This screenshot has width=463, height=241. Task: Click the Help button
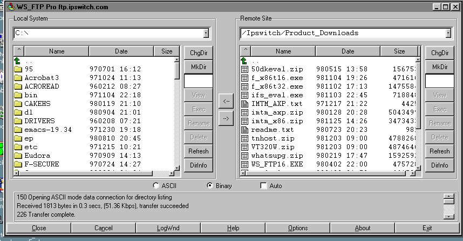pyautogui.click(x=233, y=228)
